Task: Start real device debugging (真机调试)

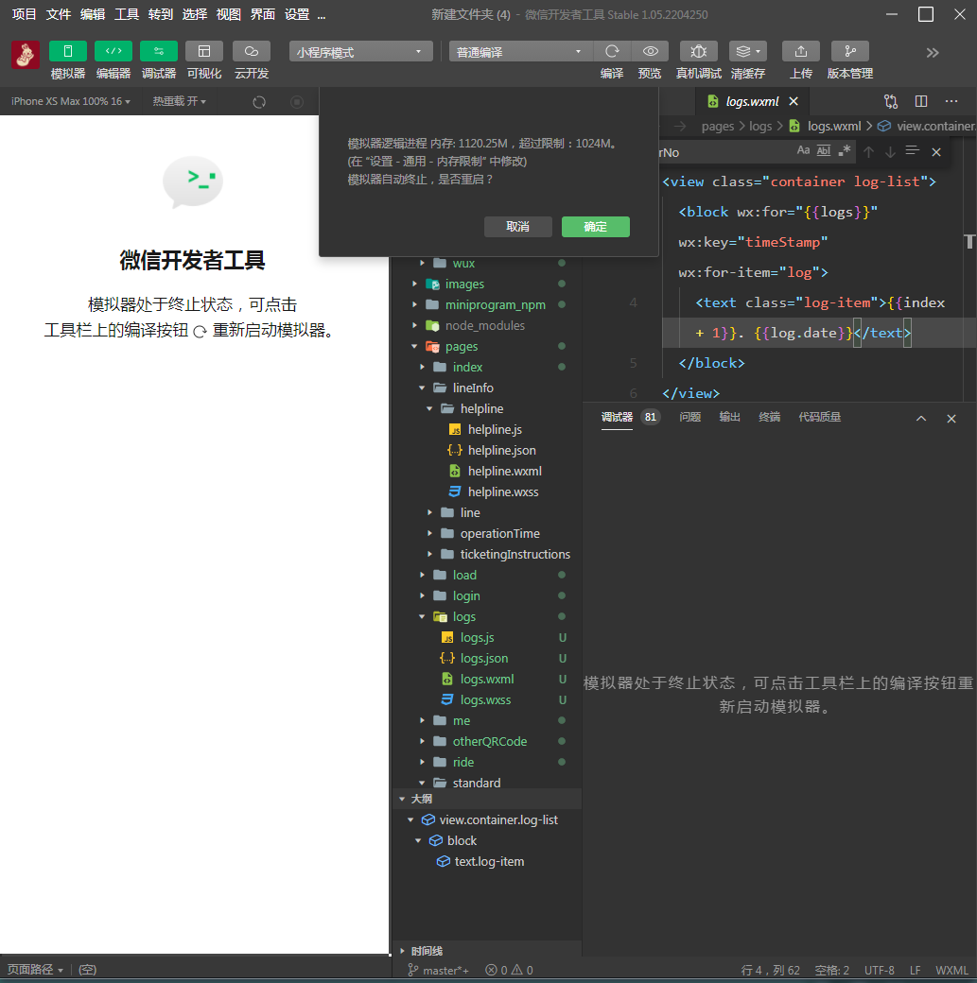Action: point(698,51)
